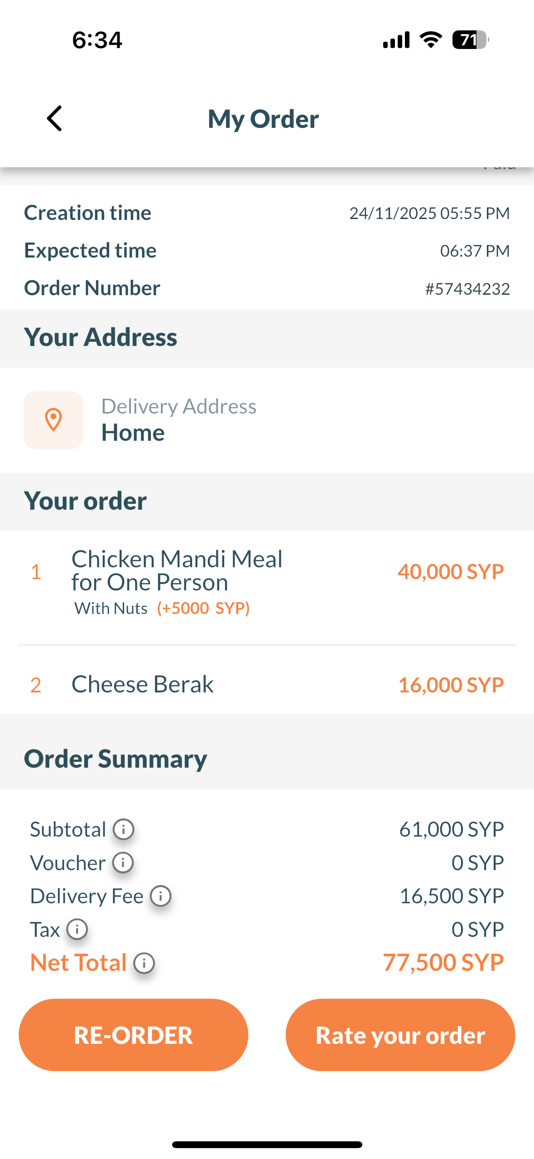The height and width of the screenshot is (1159, 534).
Task: Select the Cheese Berak order item
Action: point(142,684)
